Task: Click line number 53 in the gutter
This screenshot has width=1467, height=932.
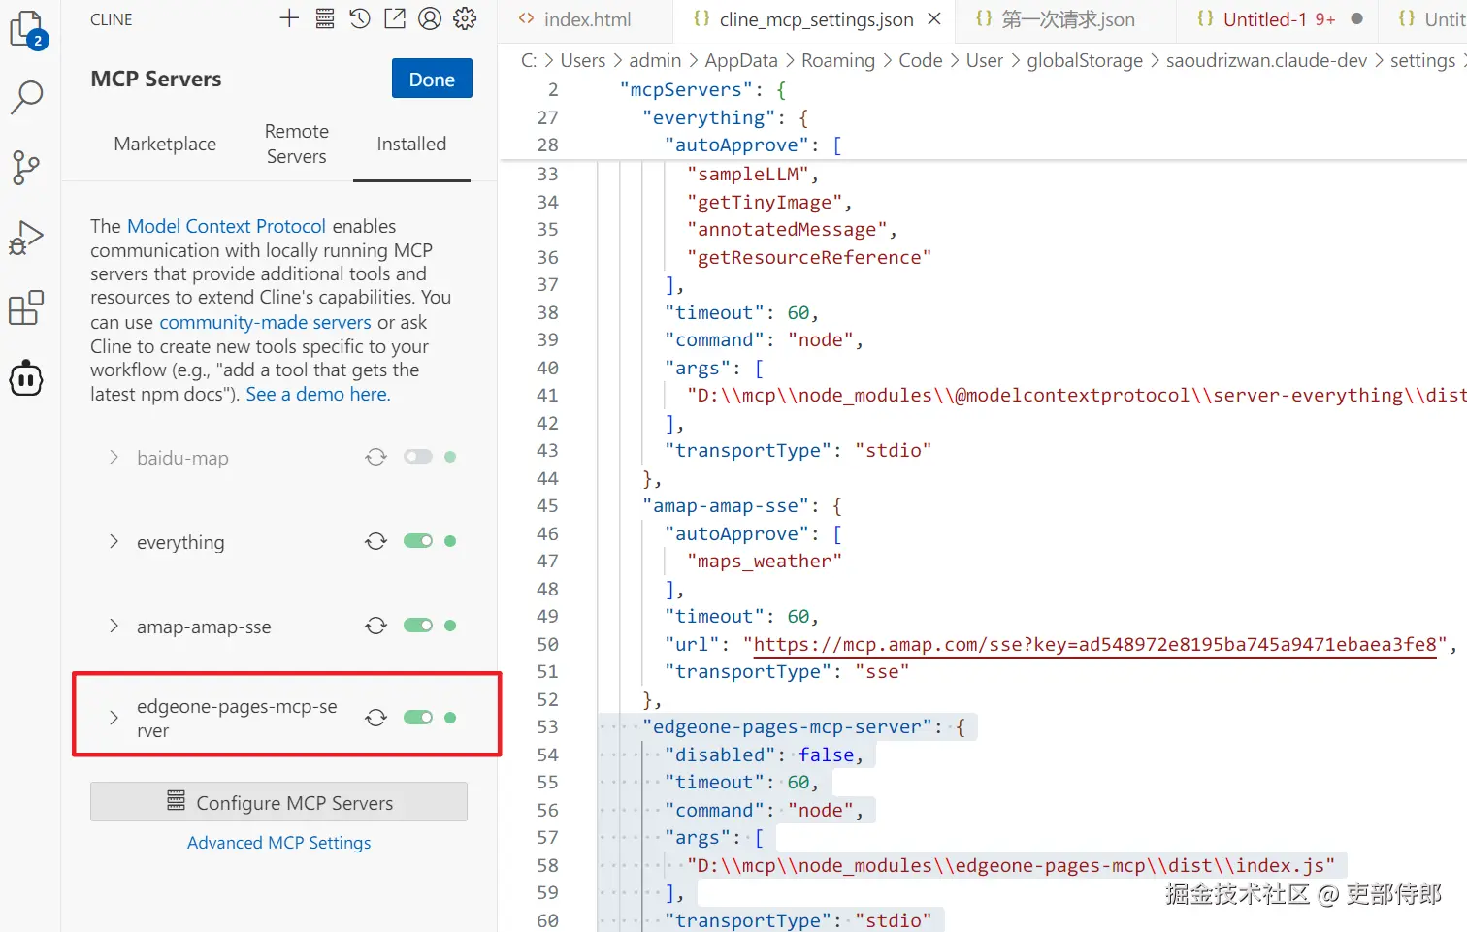Action: tap(547, 726)
